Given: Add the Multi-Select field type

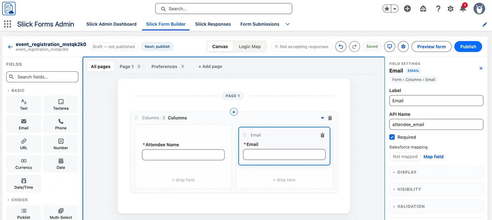Looking at the screenshot, I should pos(61,213).
